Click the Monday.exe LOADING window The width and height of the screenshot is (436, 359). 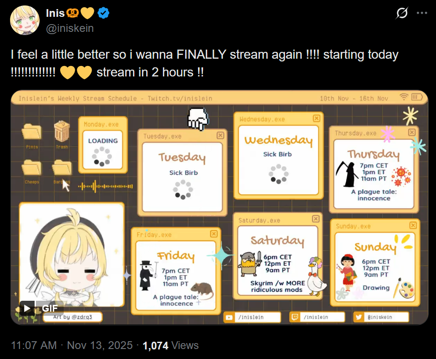pos(103,145)
